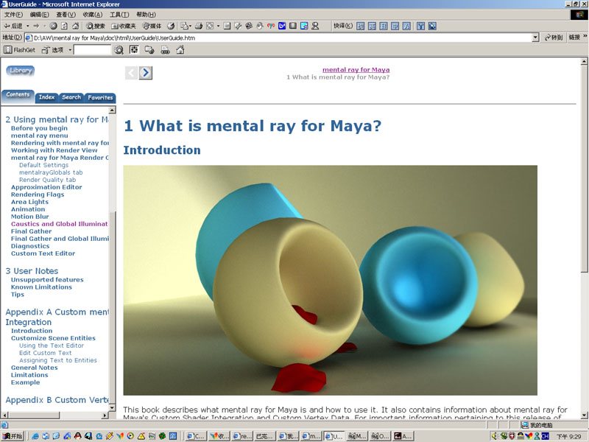Screen dimensions: 589x442
Task: Open the 帮助(H) menu
Action: [146, 15]
